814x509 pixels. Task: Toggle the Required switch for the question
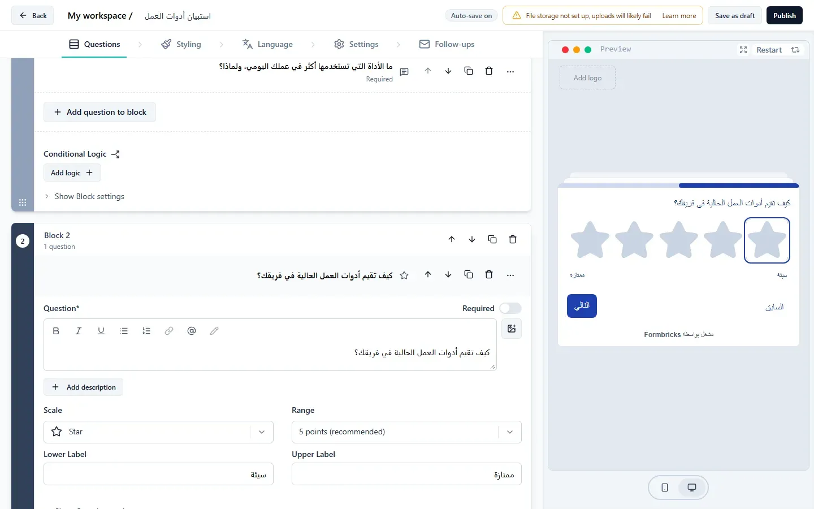pos(510,308)
